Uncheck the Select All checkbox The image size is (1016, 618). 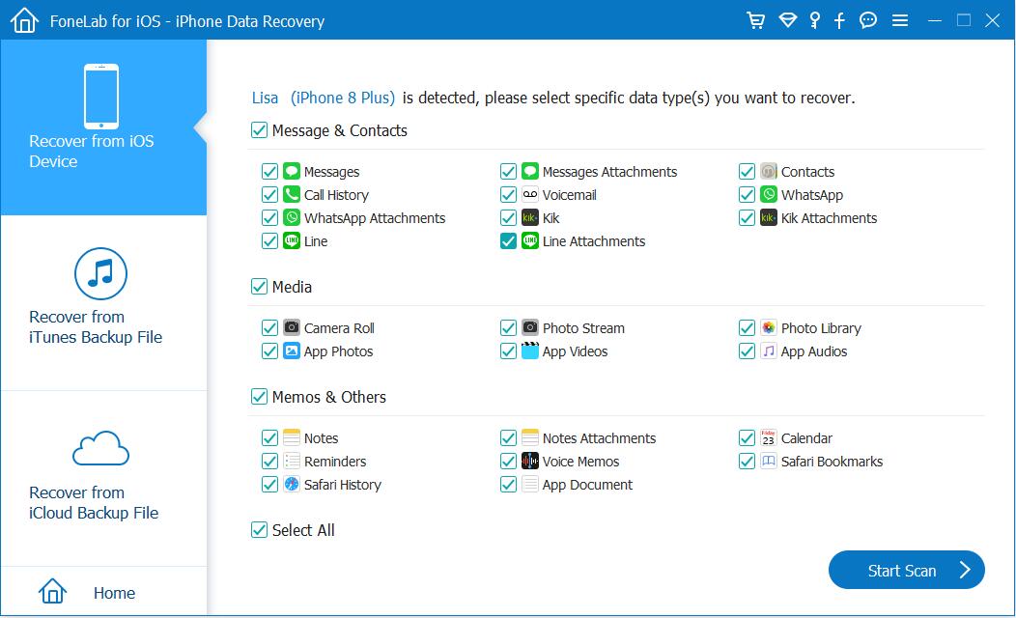click(259, 530)
